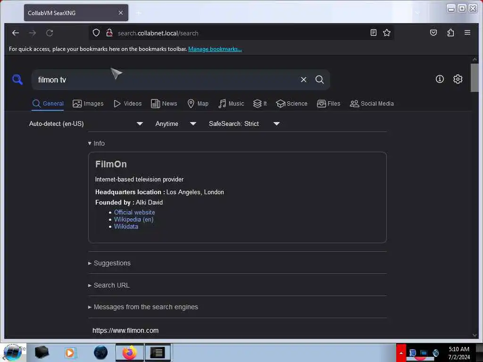Open the Wikidata link
This screenshot has width=483, height=362.
[126, 227]
